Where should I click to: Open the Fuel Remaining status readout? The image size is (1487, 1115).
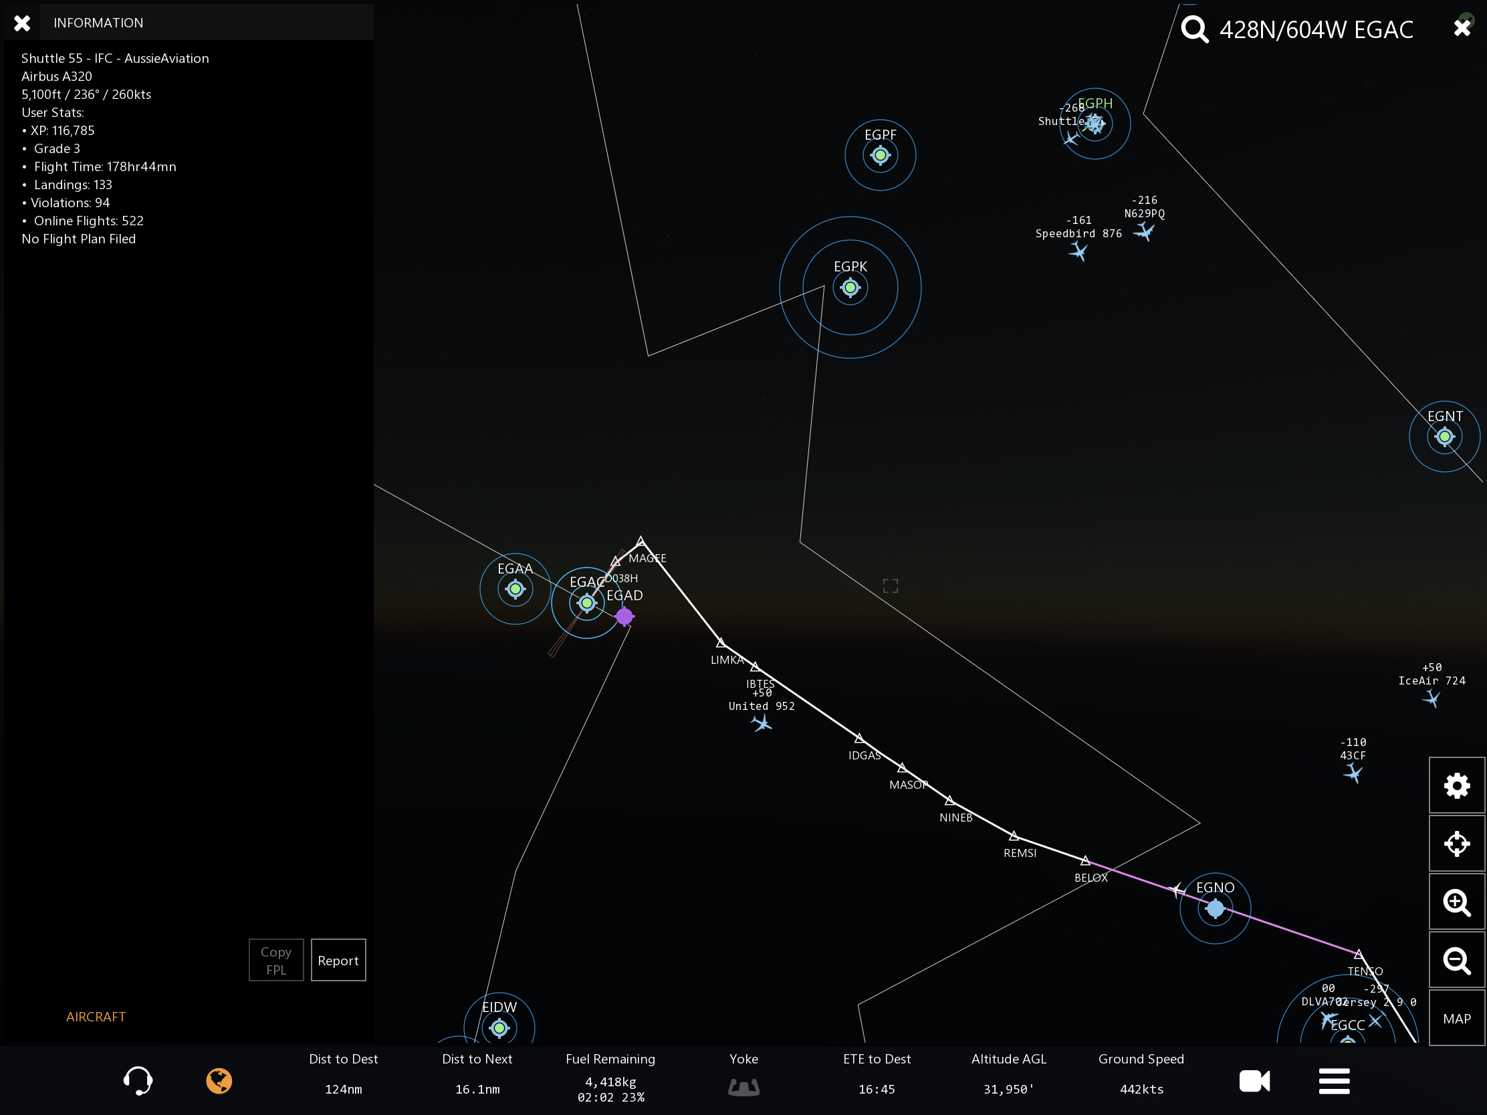610,1078
